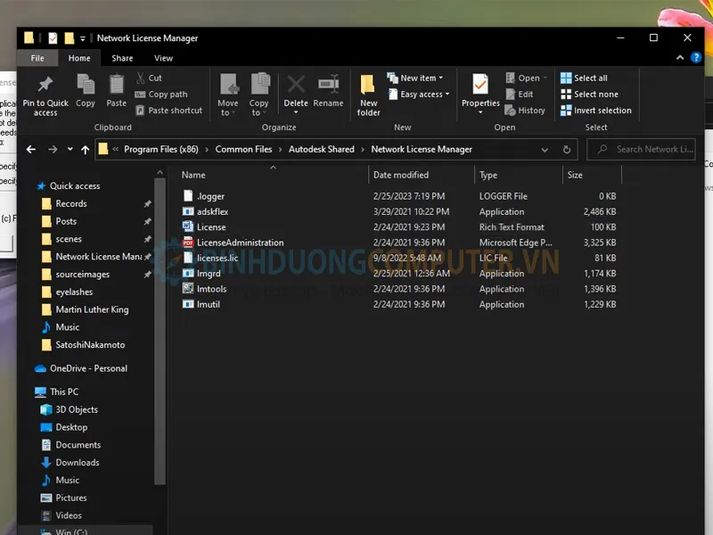Click the Copy icon in Clipboard group
This screenshot has height=535, width=713.
86,86
